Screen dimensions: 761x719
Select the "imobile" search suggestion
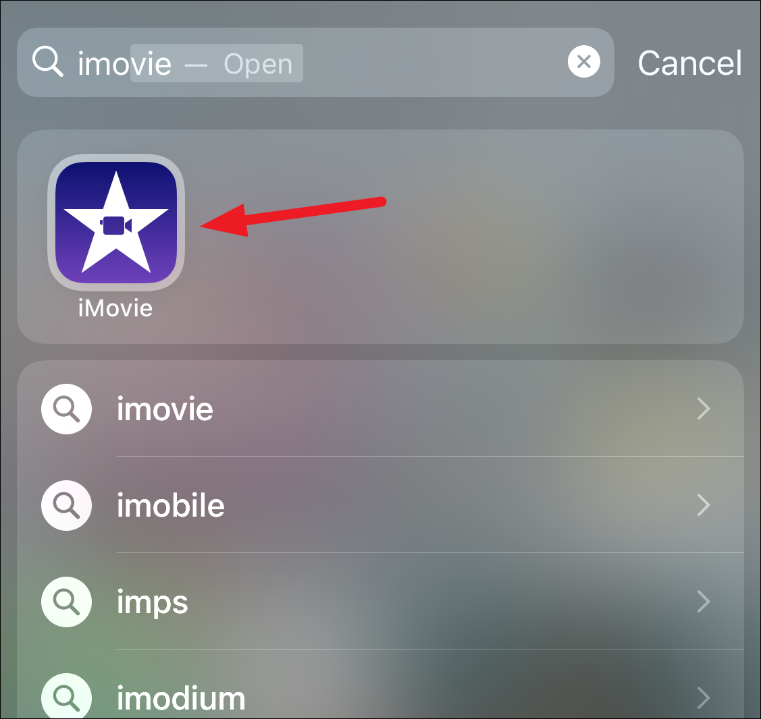click(381, 505)
